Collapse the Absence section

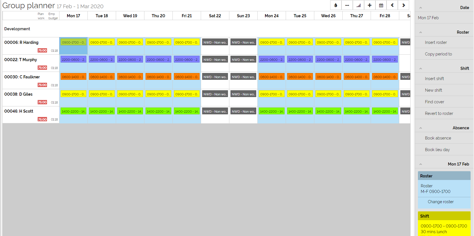point(421,128)
